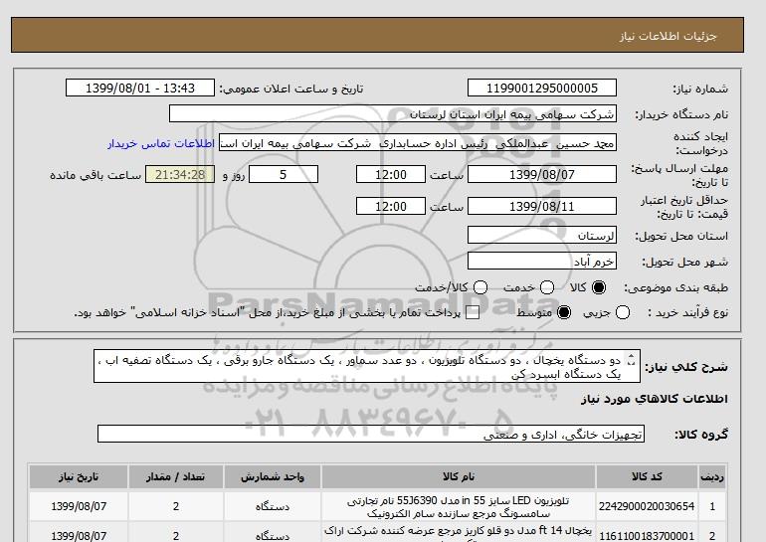Click the واحد شمارش column header
This screenshot has height=542, width=766.
(x=273, y=476)
